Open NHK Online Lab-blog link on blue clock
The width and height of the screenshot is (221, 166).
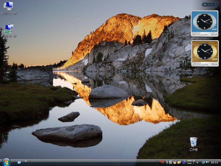point(200,34)
